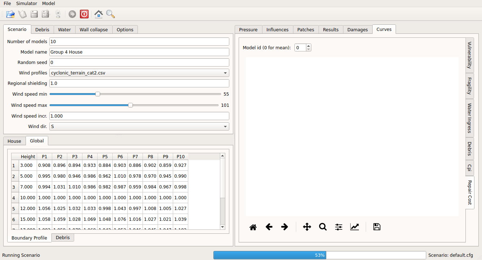Open the File menu

coord(7,3)
